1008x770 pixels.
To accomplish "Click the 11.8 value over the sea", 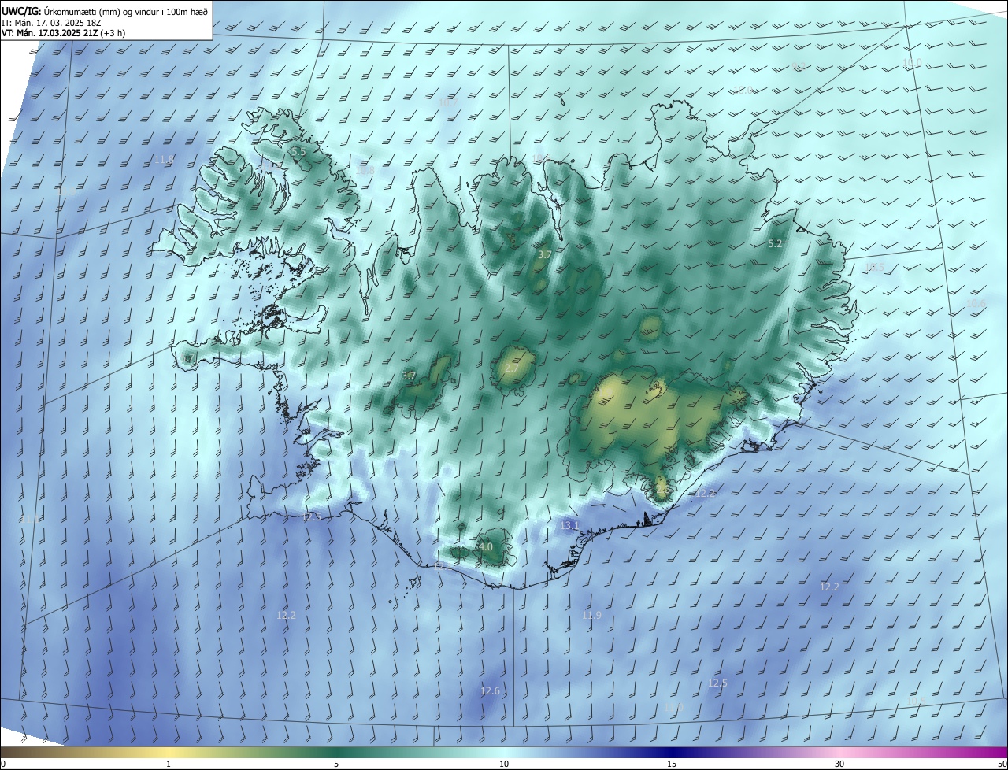I will coord(164,159).
